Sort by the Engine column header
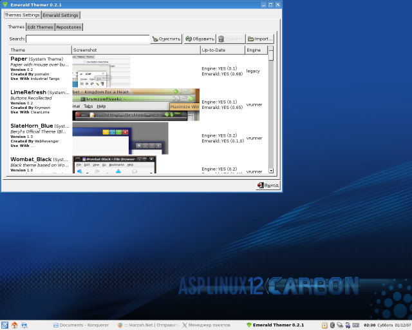412x330 pixels. pyautogui.click(x=256, y=50)
